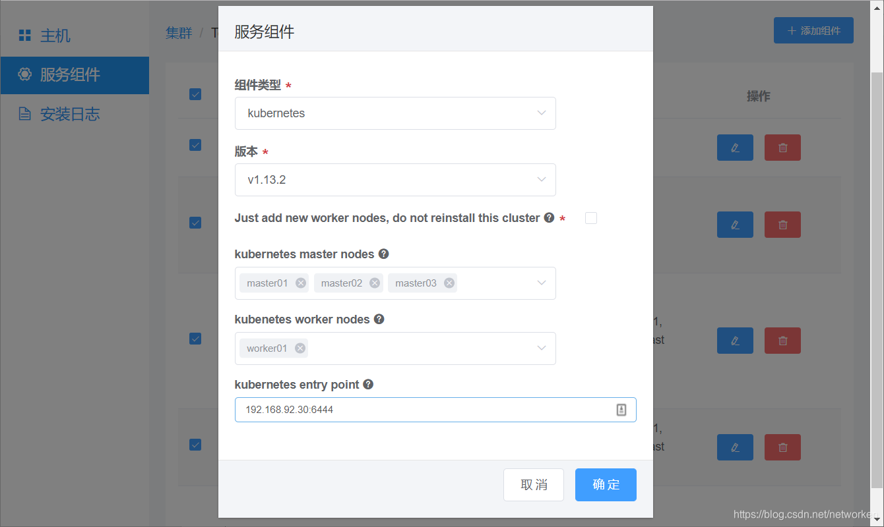Click the 添加组件 button
The image size is (884, 527).
(813, 30)
